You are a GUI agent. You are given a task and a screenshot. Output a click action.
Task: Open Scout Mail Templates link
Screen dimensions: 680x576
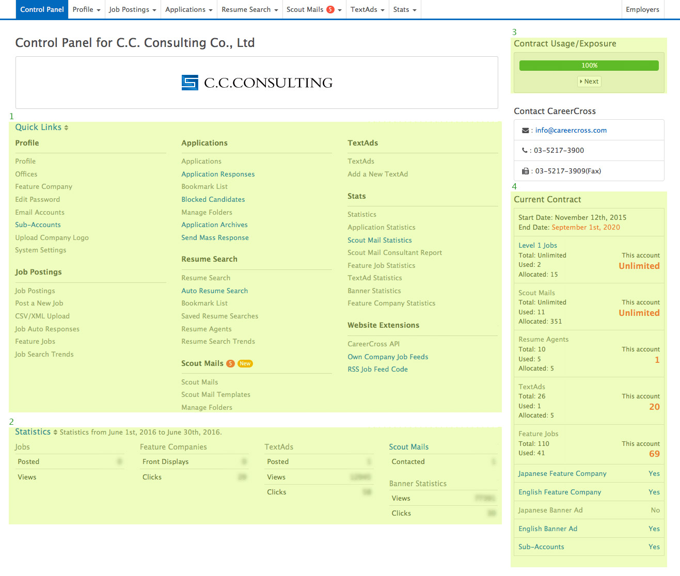[215, 395]
